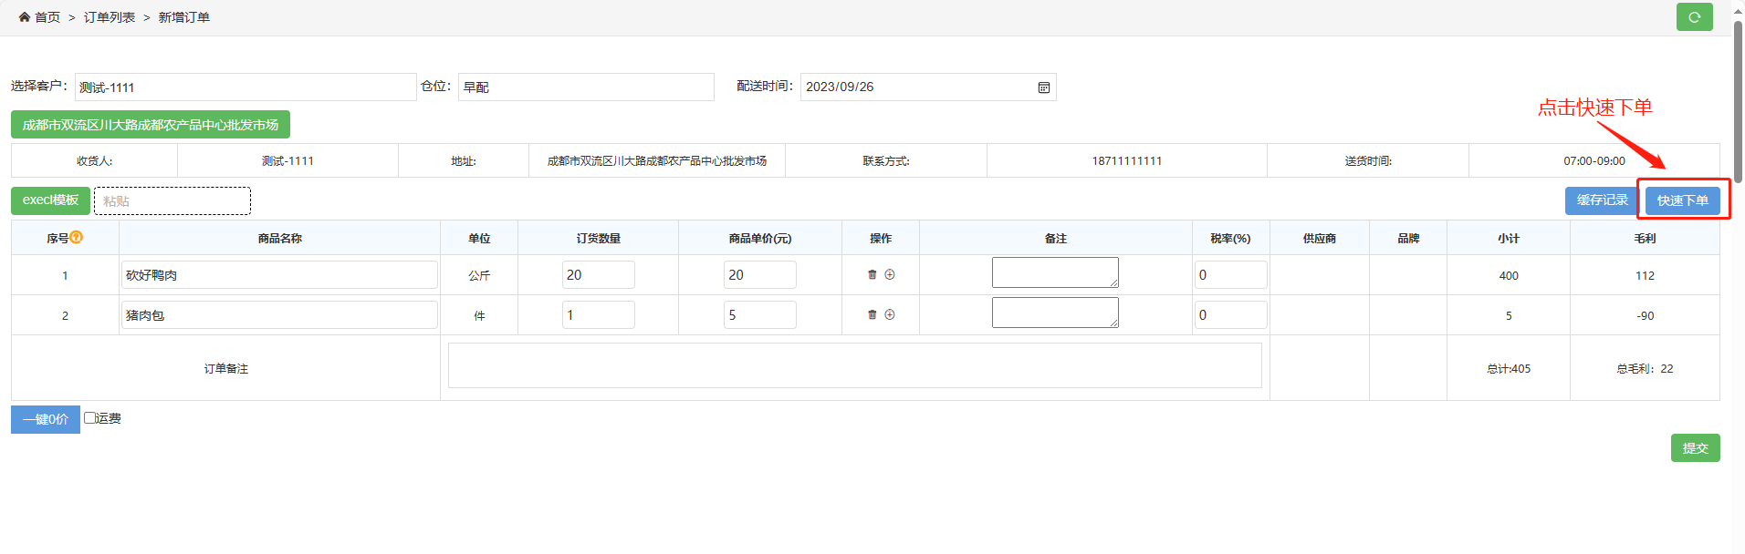1745x554 pixels.
Task: Click the green refresh icon button
Action: 1694,17
